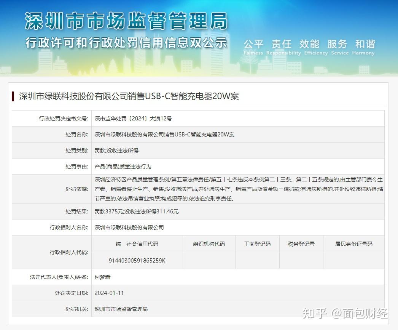This screenshot has width=398, height=330.
Task: Click the banner slogan 服务 Service
Action: pyautogui.click(x=340, y=47)
